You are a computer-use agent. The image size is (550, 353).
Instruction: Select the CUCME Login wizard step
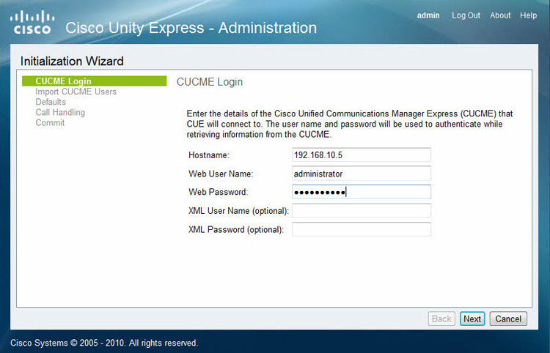94,81
